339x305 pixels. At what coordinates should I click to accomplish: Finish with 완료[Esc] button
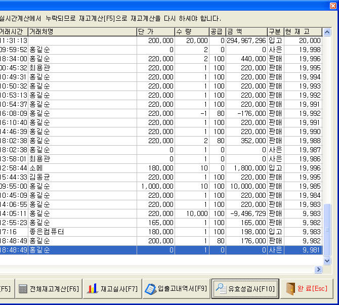(307, 289)
